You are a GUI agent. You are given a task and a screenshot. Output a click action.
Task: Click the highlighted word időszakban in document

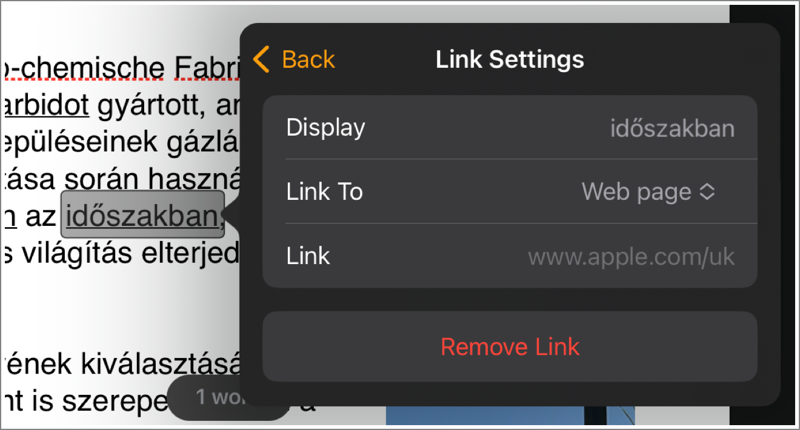(142, 215)
